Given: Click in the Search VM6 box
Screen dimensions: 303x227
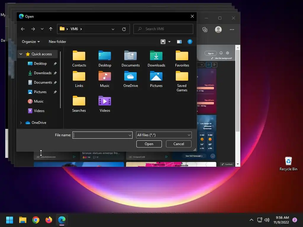Looking at the screenshot, I should click(163, 29).
